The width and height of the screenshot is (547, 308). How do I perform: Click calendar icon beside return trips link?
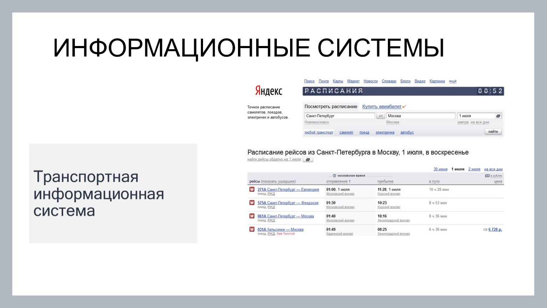[x=308, y=160]
